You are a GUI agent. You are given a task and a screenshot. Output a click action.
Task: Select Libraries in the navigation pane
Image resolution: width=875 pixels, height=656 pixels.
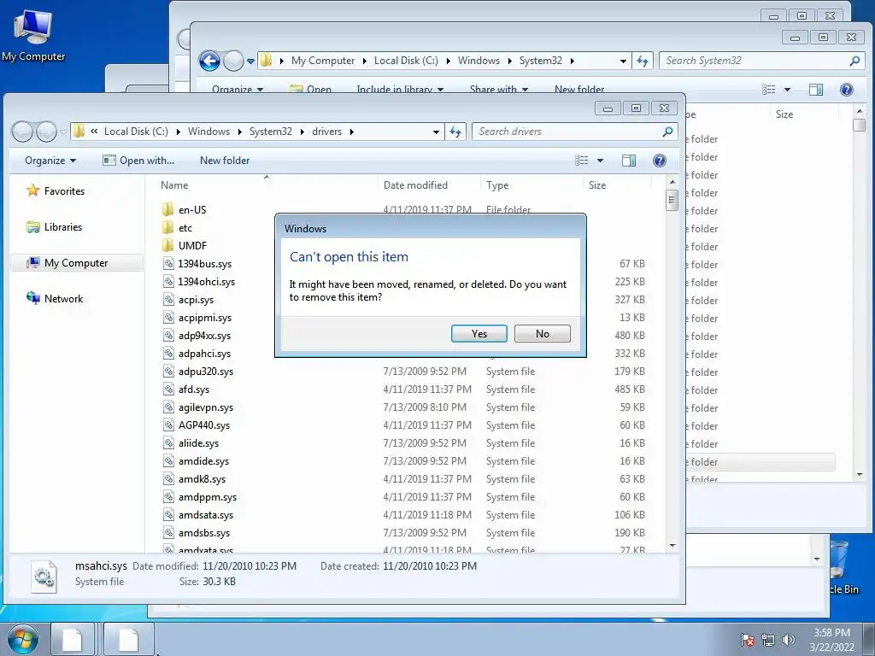(62, 227)
